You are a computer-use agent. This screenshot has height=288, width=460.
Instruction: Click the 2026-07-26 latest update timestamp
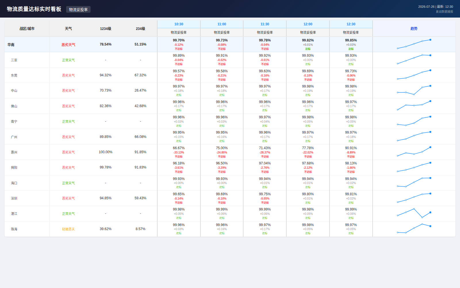pyautogui.click(x=436, y=7)
